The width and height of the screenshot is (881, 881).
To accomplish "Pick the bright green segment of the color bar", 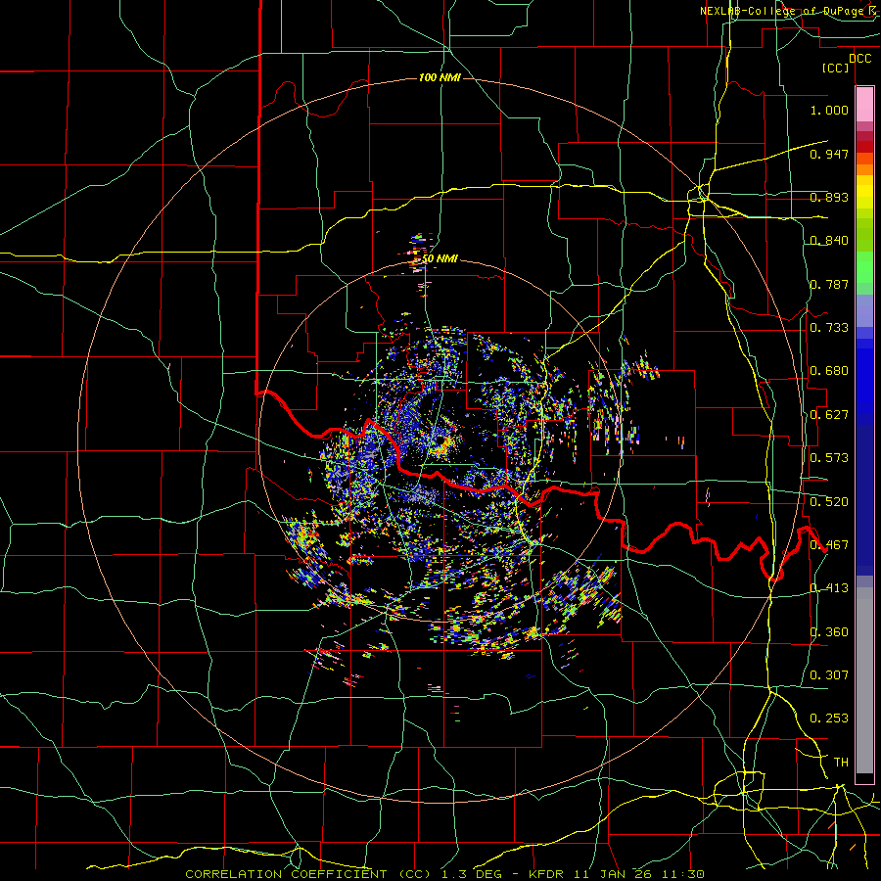I will coord(864,267).
